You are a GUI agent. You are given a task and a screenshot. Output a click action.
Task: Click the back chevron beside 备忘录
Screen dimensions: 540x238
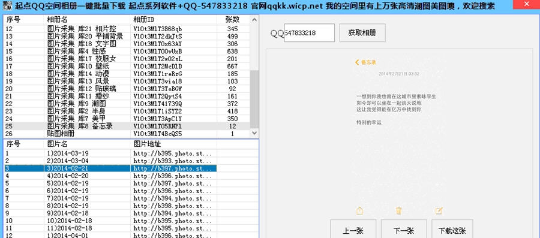pos(357,62)
